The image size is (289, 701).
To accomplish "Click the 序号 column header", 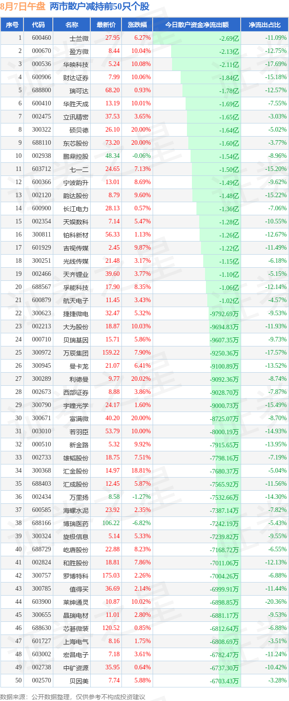I will coord(12,25).
